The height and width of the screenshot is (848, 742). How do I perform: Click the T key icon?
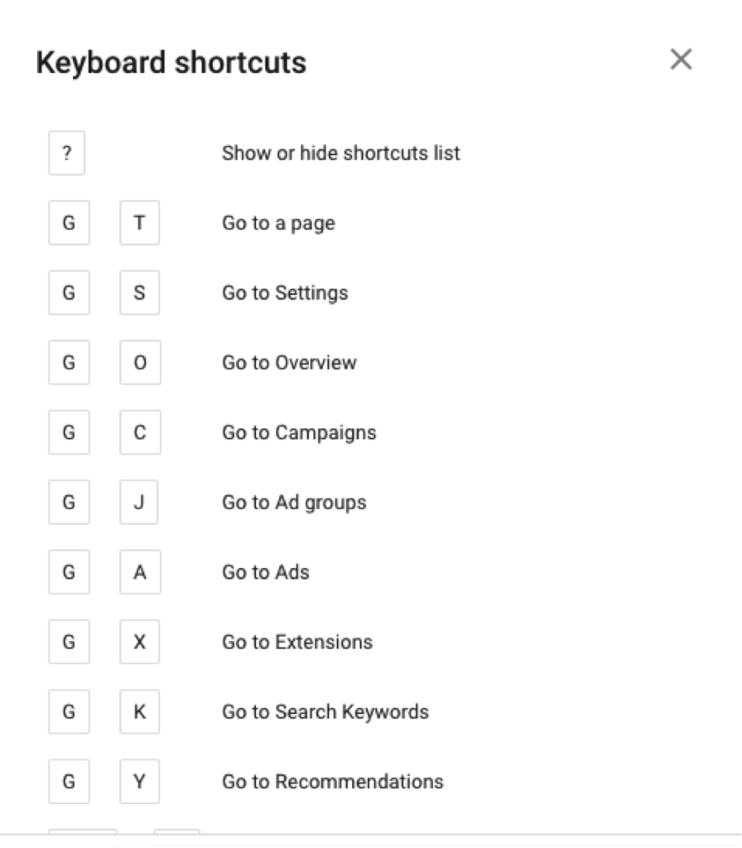[139, 224]
